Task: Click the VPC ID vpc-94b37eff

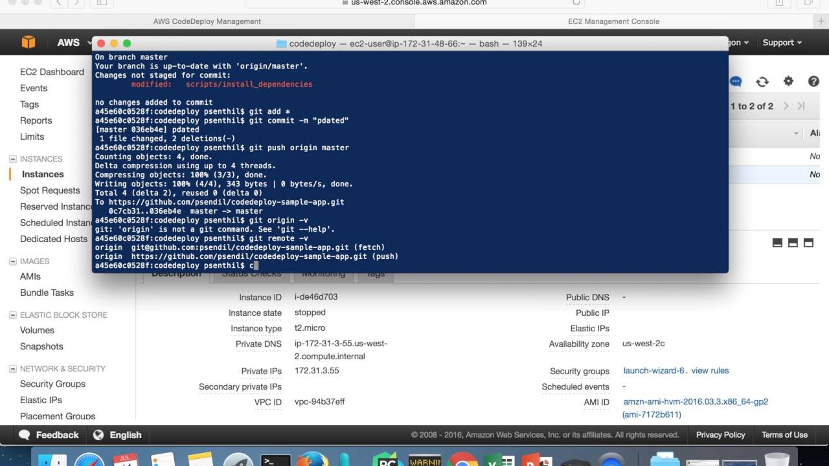Action: coord(319,402)
